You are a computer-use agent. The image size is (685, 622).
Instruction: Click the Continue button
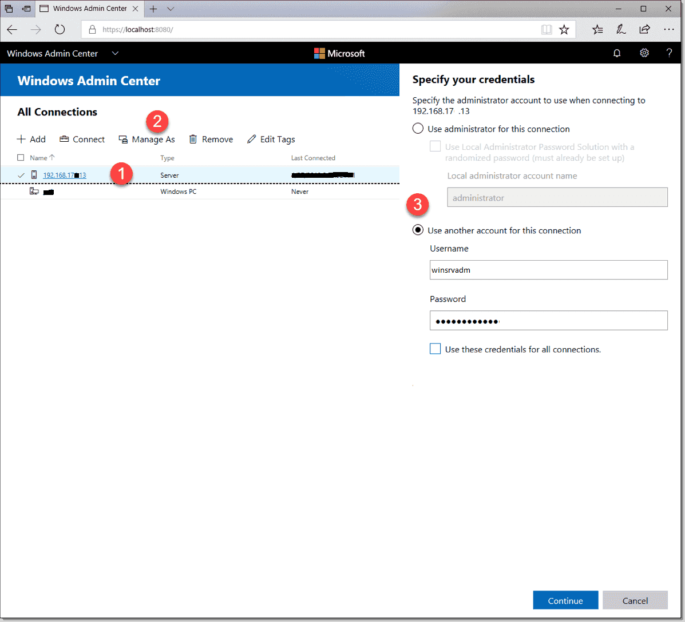pos(565,600)
